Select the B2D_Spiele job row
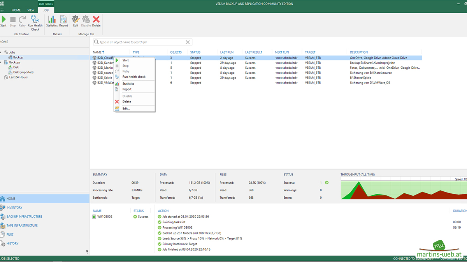The width and height of the screenshot is (467, 262). coord(257,78)
